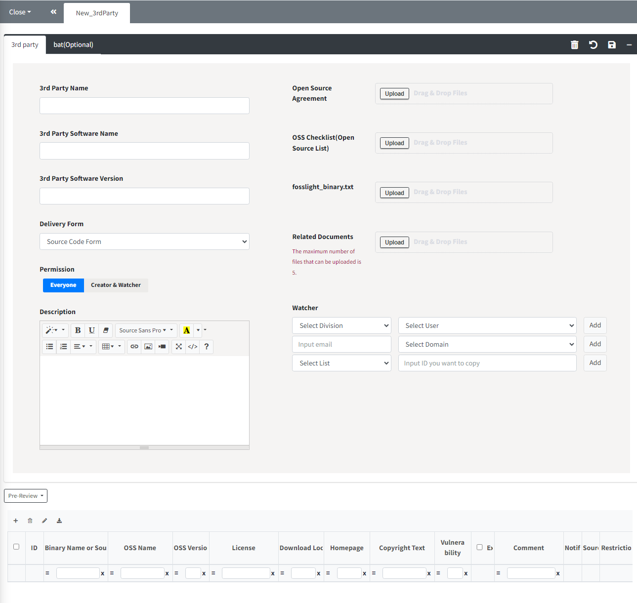Open the font color options arrow
The width and height of the screenshot is (637, 603).
click(x=198, y=330)
